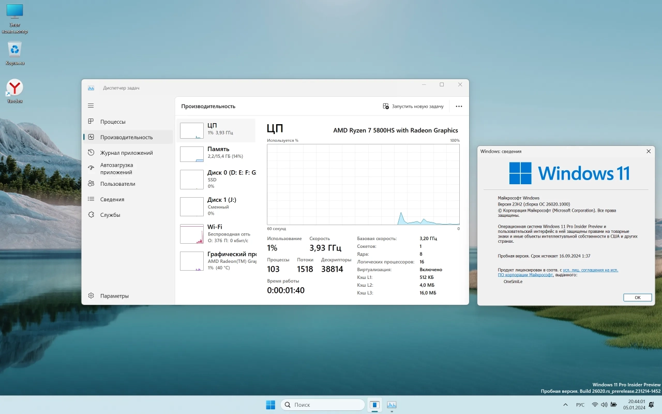Select the ЦП performance graph entry
Screen dimensions: 662x414
pos(217,130)
